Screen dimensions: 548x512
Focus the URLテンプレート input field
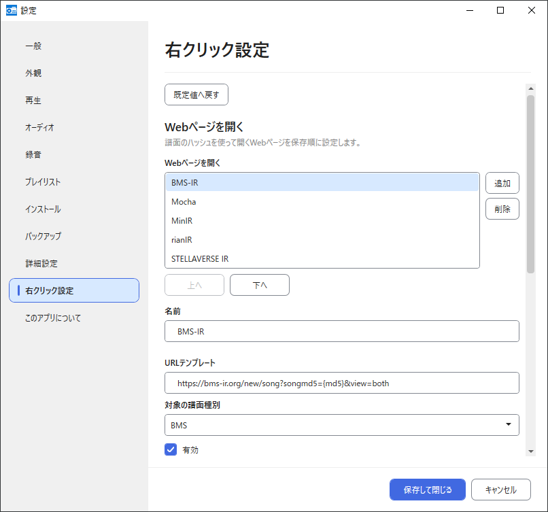coord(342,383)
